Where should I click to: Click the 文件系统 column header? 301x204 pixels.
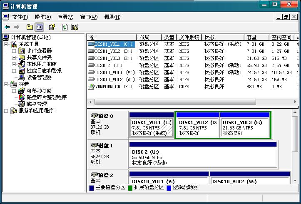pyautogui.click(x=189, y=37)
